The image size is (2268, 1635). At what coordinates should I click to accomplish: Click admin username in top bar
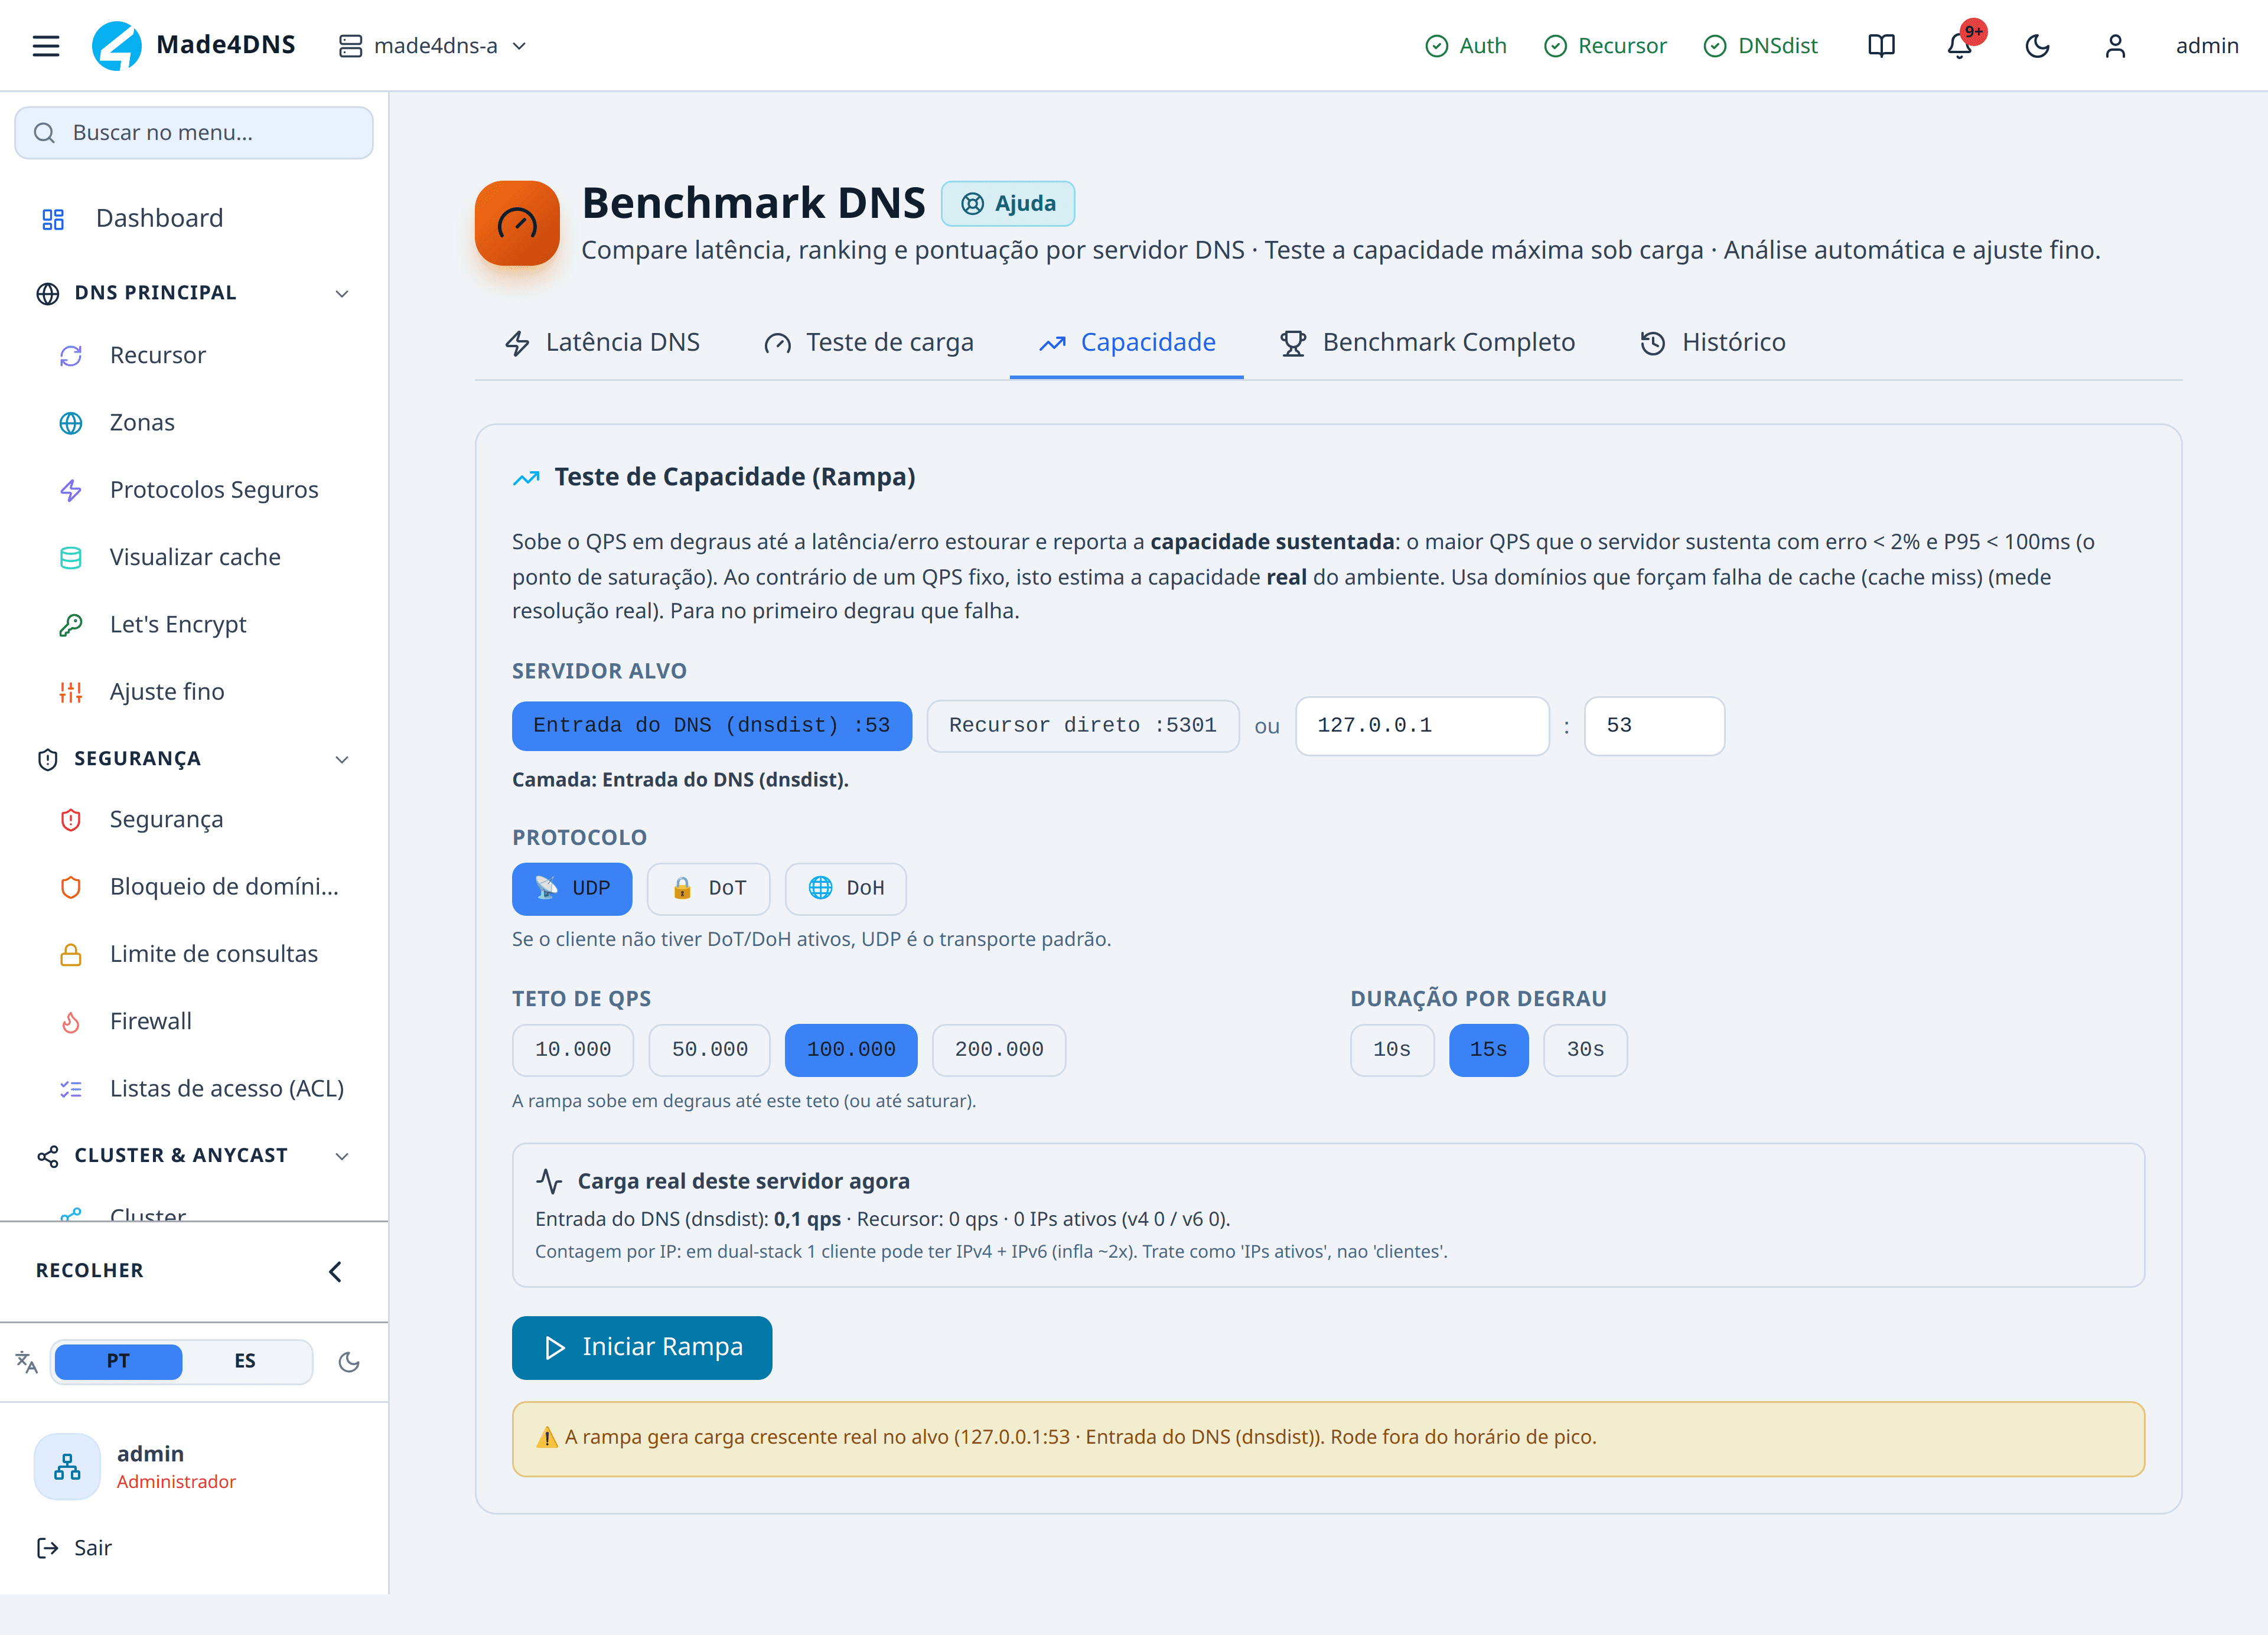[x=2207, y=46]
